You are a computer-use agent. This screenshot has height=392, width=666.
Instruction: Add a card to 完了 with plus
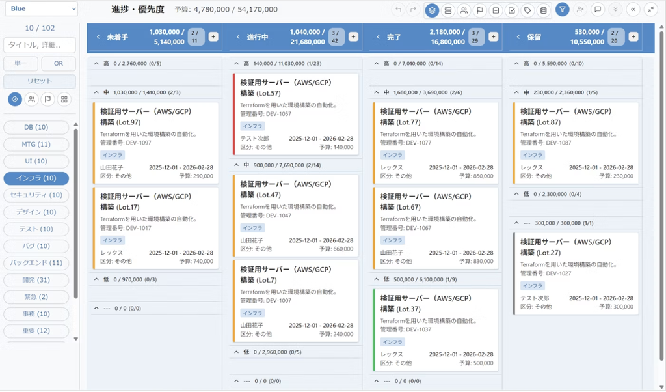pyautogui.click(x=493, y=37)
